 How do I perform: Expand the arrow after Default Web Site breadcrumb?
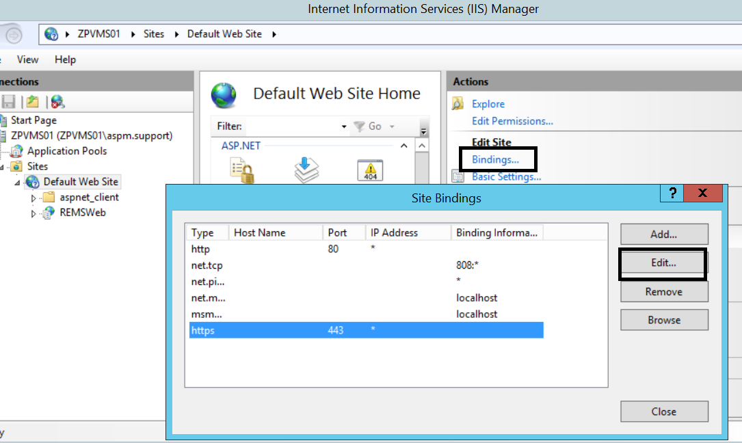[274, 34]
